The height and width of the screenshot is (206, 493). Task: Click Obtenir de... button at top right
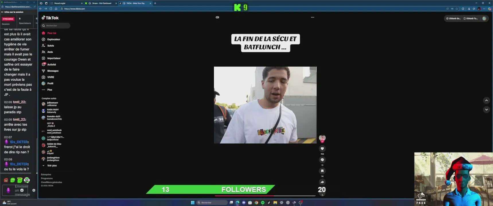[x=453, y=19]
